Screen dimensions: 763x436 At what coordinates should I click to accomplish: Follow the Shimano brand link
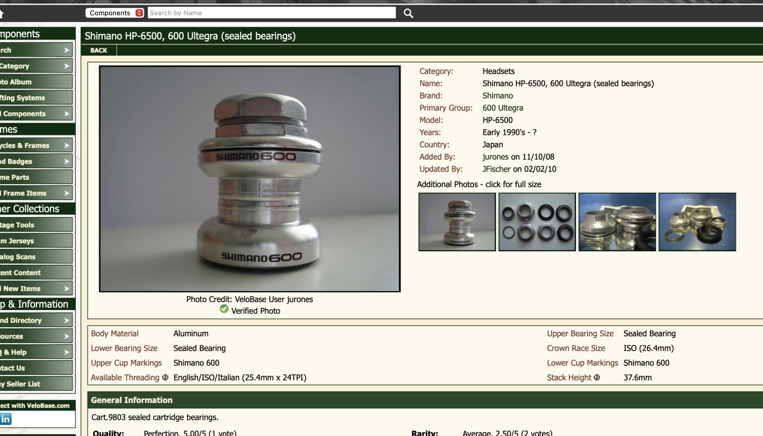[x=497, y=96]
